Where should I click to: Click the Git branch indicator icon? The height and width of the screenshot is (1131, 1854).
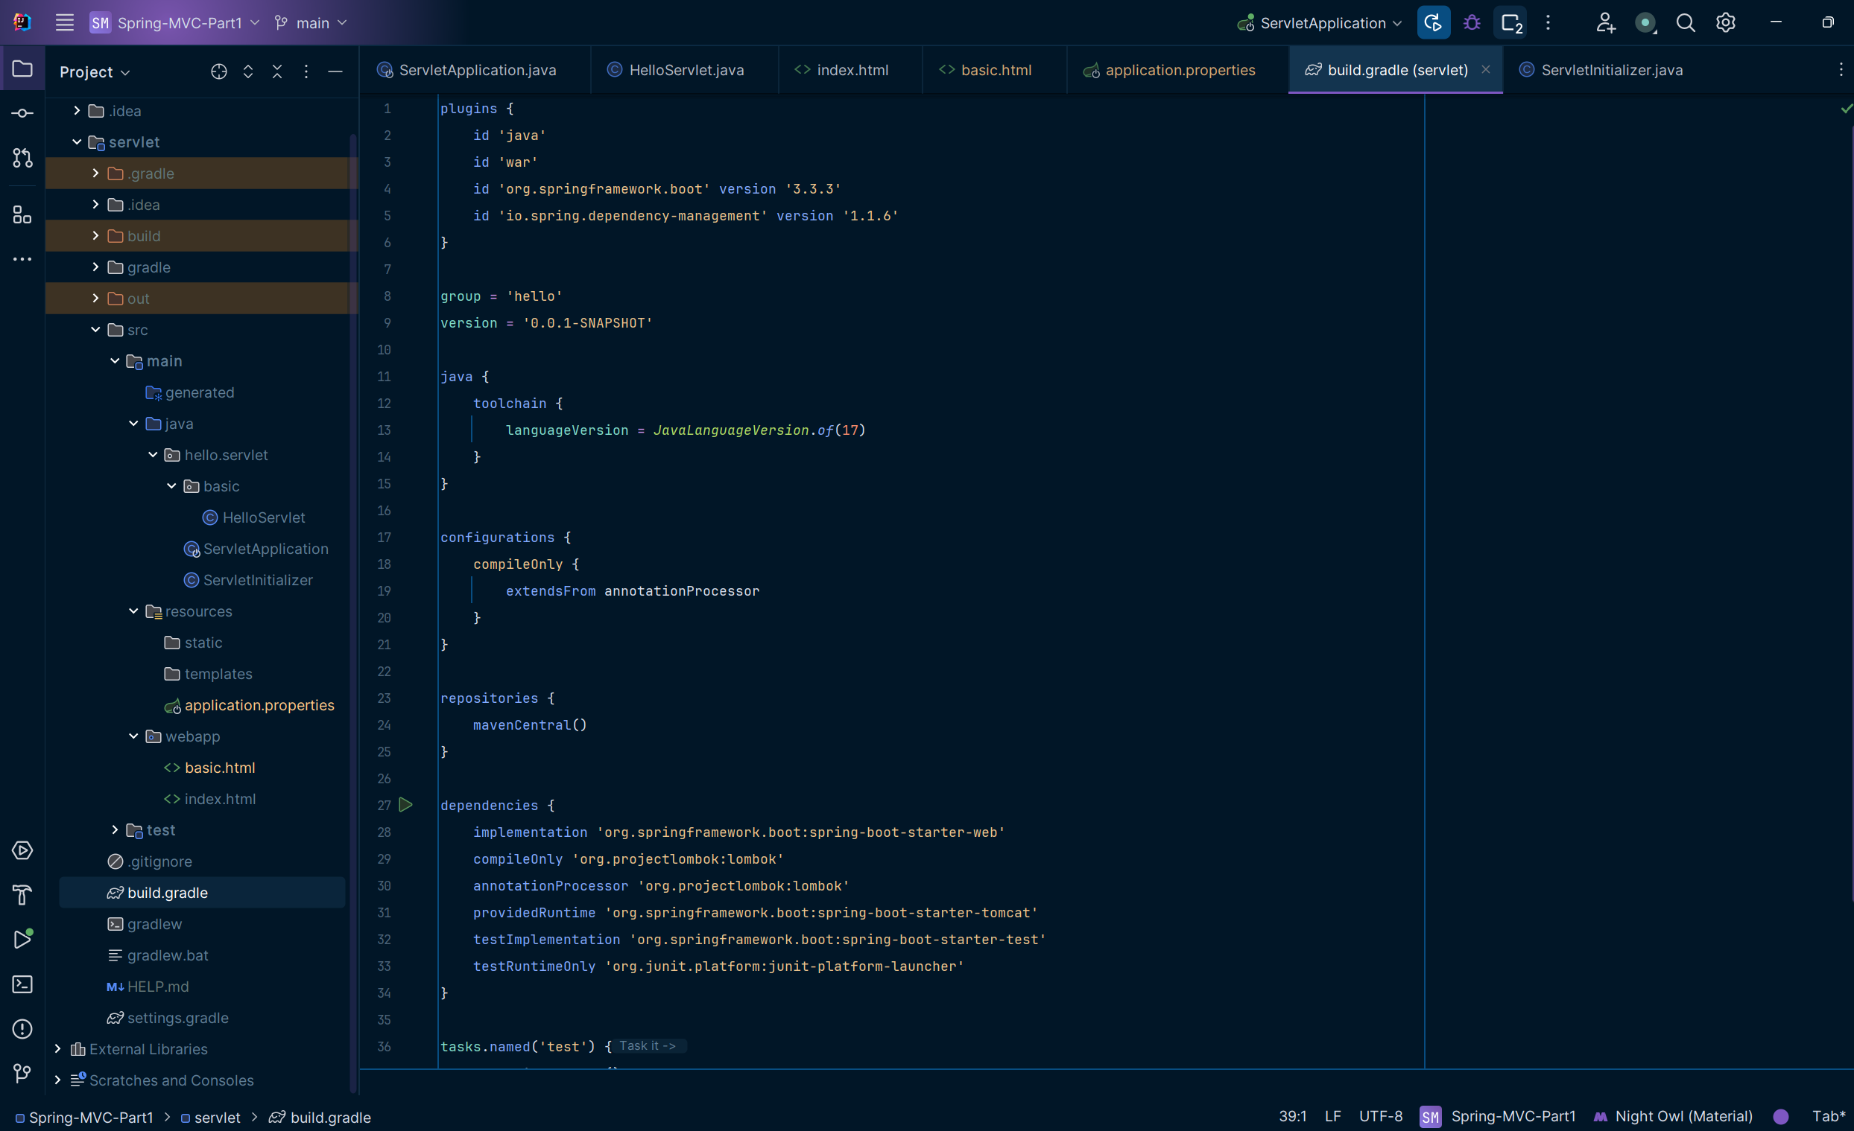(282, 22)
